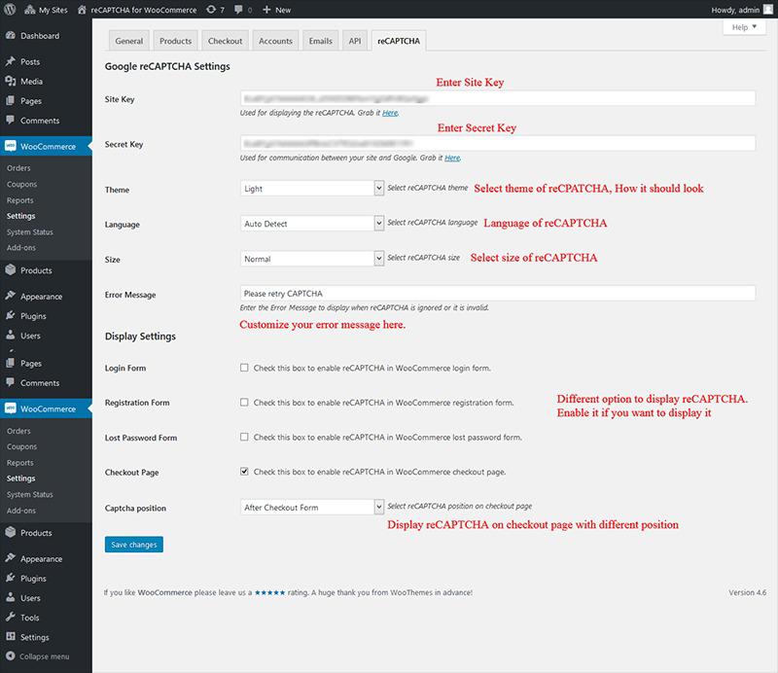Uncheck the Checkout Page reCAPTCHA checkbox
The height and width of the screenshot is (673, 778).
tap(244, 472)
